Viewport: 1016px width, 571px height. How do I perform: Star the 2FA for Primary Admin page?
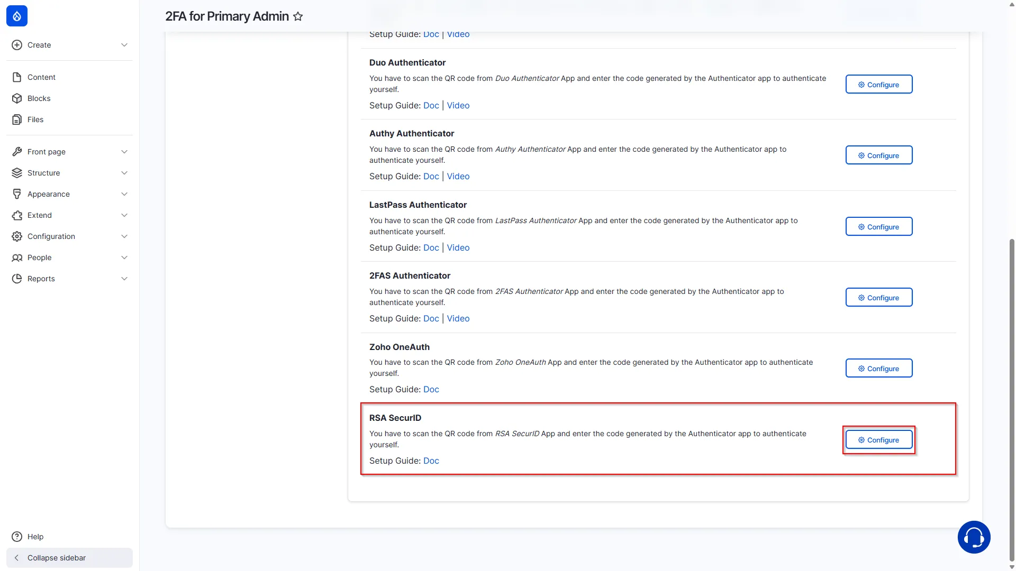(298, 16)
